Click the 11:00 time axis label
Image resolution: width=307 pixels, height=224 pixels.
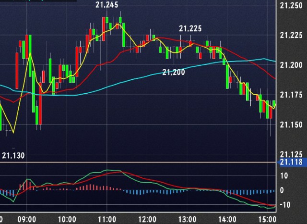point(107,219)
